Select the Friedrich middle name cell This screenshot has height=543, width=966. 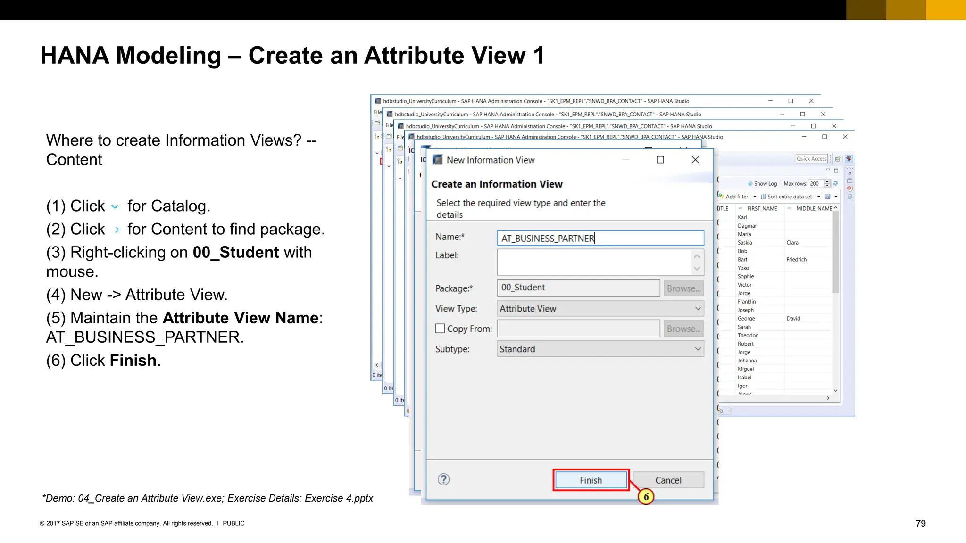[x=808, y=260]
